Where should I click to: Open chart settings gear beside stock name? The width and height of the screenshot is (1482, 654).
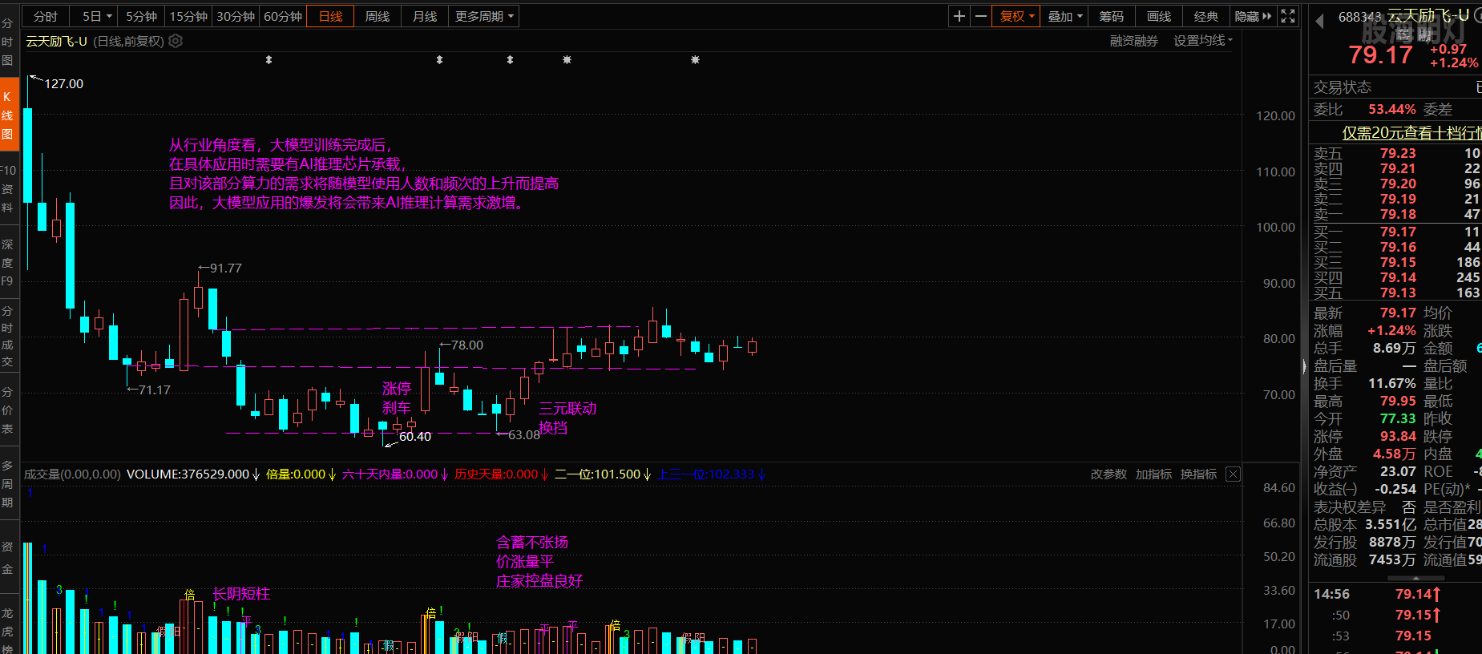click(176, 41)
